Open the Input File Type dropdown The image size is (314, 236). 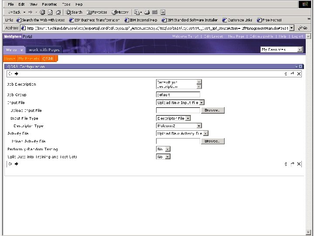(173, 118)
